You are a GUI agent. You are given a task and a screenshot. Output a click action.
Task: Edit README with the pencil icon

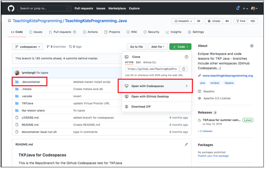(186, 145)
